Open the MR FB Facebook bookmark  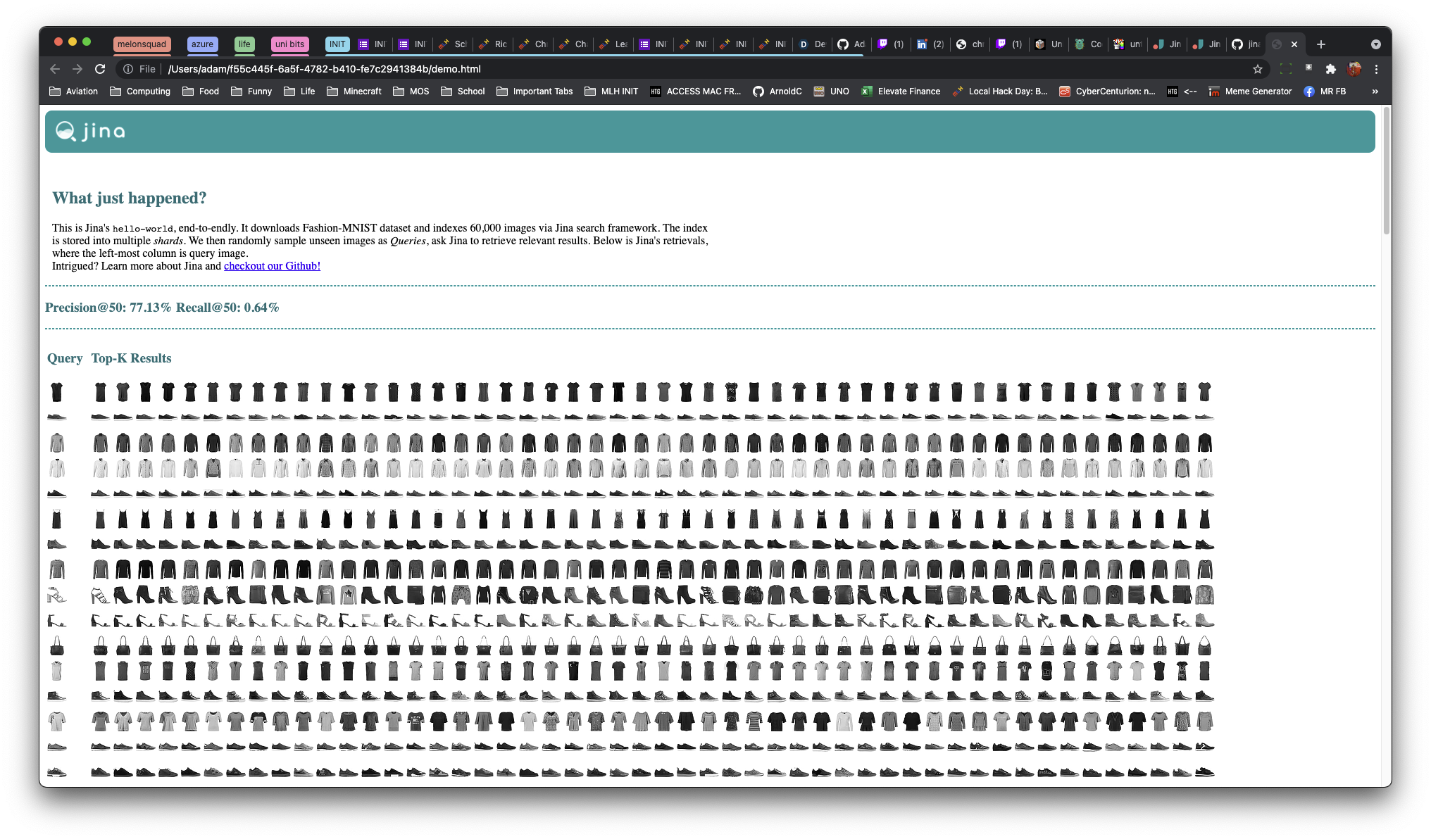pyautogui.click(x=1325, y=92)
